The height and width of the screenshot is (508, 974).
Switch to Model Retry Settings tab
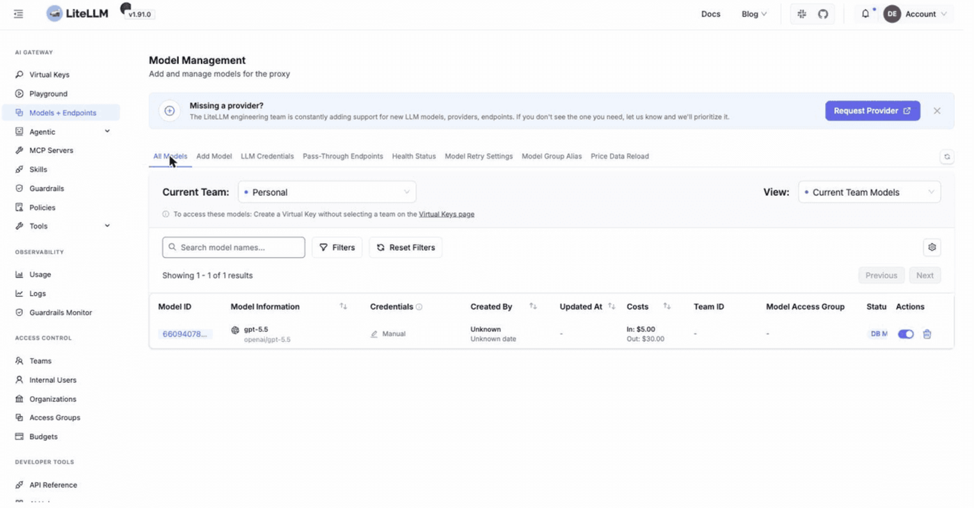(x=479, y=156)
